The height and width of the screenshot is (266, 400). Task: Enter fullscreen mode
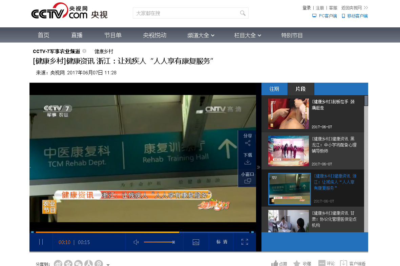pyautogui.click(x=245, y=242)
